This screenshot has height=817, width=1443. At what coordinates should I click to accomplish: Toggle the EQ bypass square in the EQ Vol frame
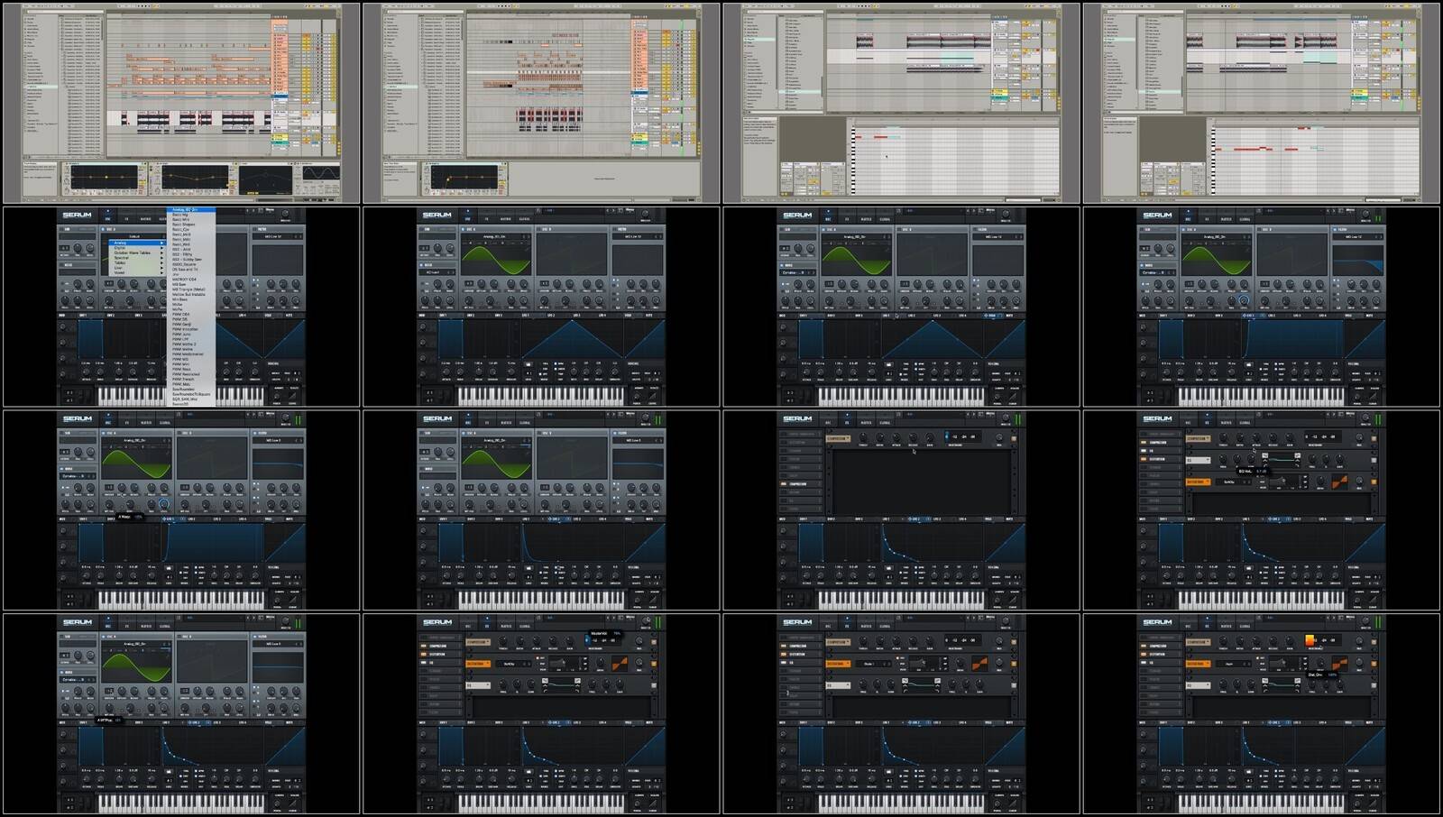(x=1374, y=460)
